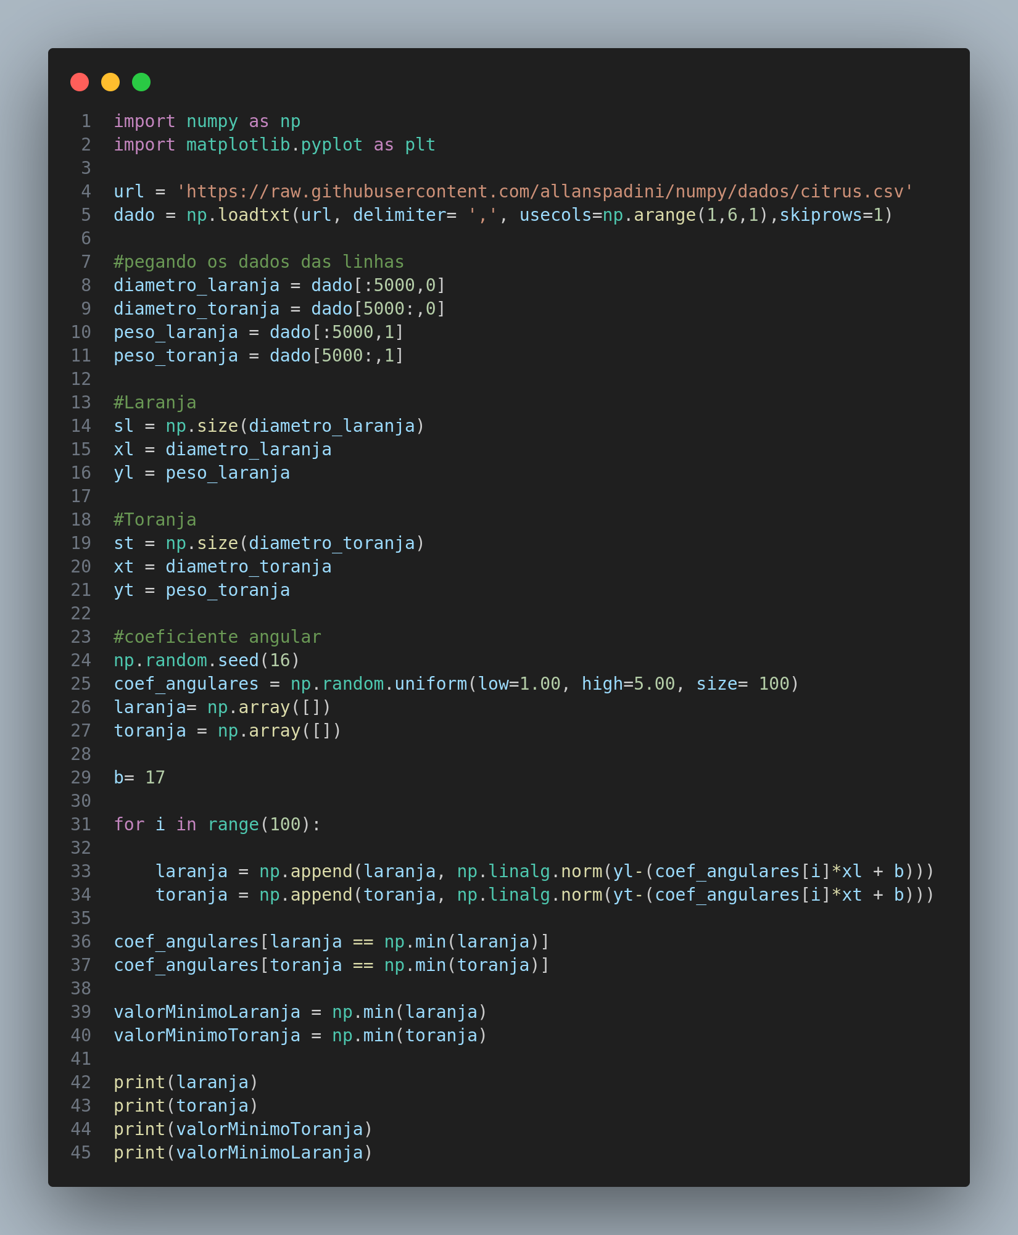Viewport: 1018px width, 1235px height.
Task: Click 'print(laranja)' line
Action: point(186,1083)
